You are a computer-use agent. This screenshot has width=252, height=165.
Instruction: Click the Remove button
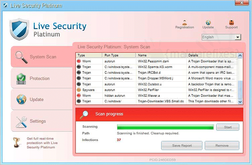(222, 145)
